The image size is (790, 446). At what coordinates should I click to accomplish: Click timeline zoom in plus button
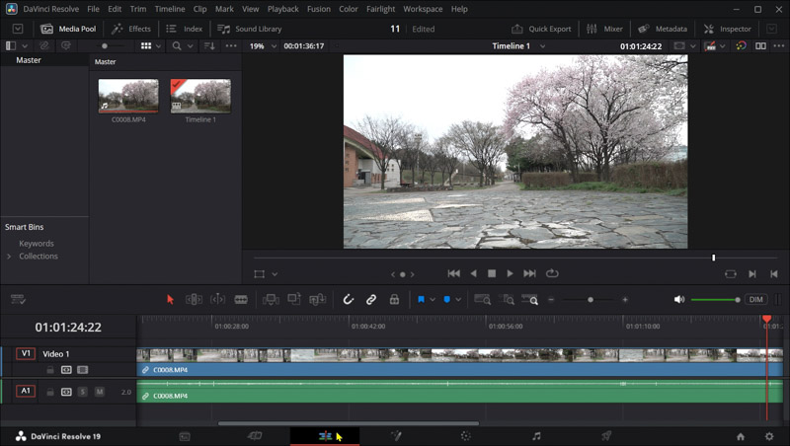(x=625, y=300)
